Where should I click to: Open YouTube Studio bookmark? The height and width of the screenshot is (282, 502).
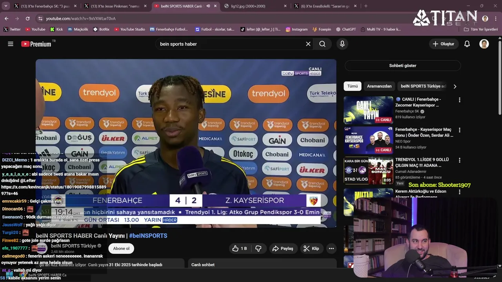point(129,29)
